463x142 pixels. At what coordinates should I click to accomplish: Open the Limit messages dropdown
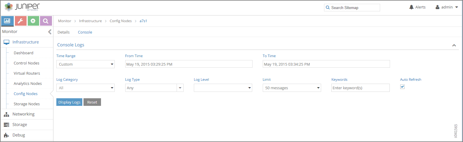(x=292, y=88)
